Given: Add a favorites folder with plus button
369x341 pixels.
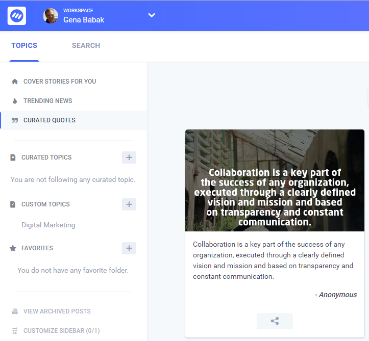Looking at the screenshot, I should tap(129, 248).
